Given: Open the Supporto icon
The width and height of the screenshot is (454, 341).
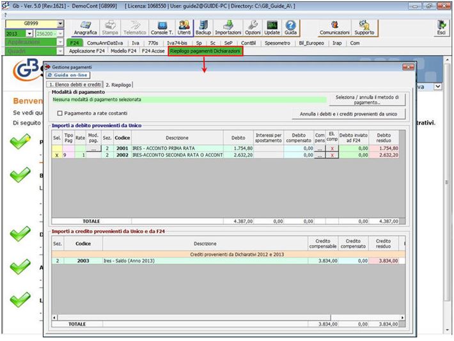Looking at the screenshot, I should click(364, 28).
